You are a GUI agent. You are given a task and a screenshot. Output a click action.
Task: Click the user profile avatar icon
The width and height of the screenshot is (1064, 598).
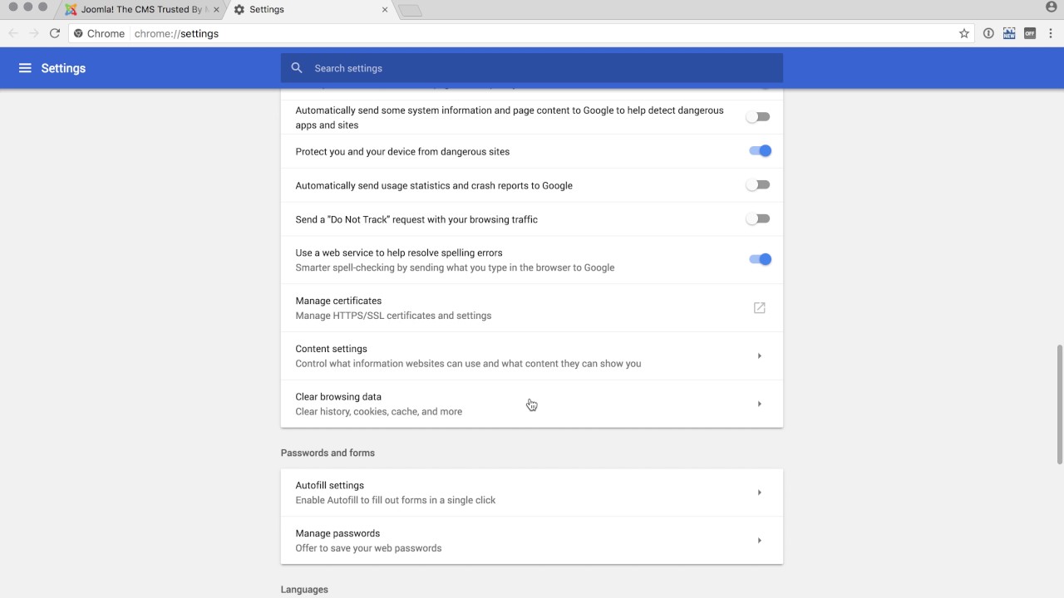tap(1052, 7)
